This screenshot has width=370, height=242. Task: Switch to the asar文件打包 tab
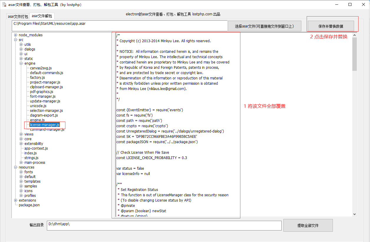coord(17,16)
